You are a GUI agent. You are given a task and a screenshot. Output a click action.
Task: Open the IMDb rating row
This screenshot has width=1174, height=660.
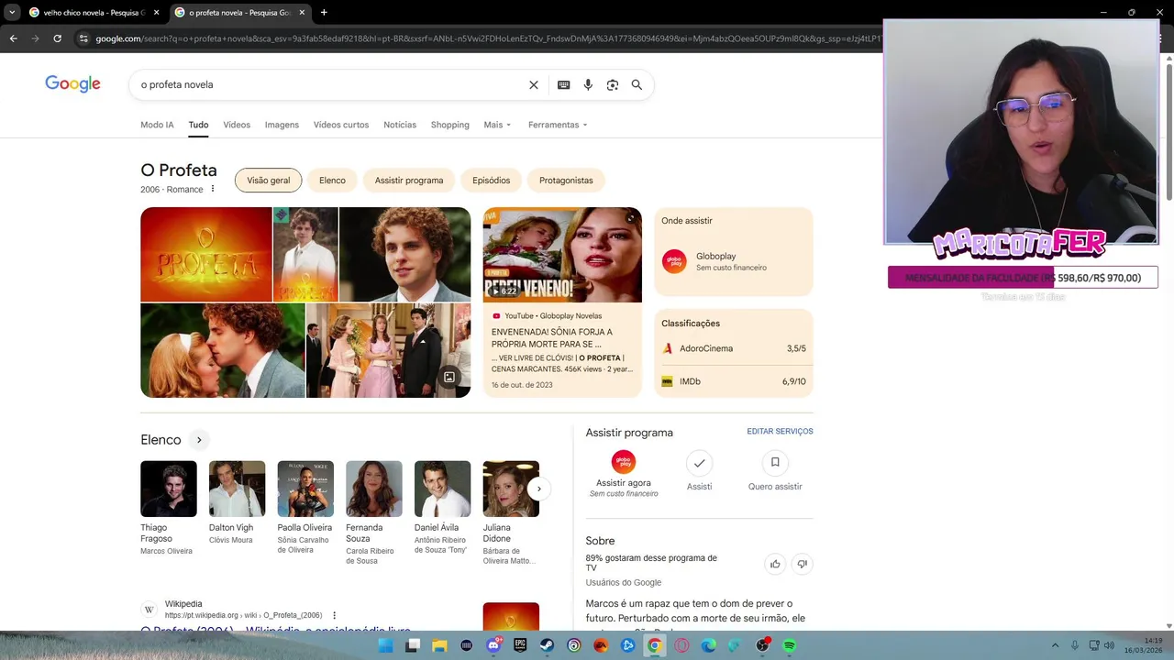[734, 381]
